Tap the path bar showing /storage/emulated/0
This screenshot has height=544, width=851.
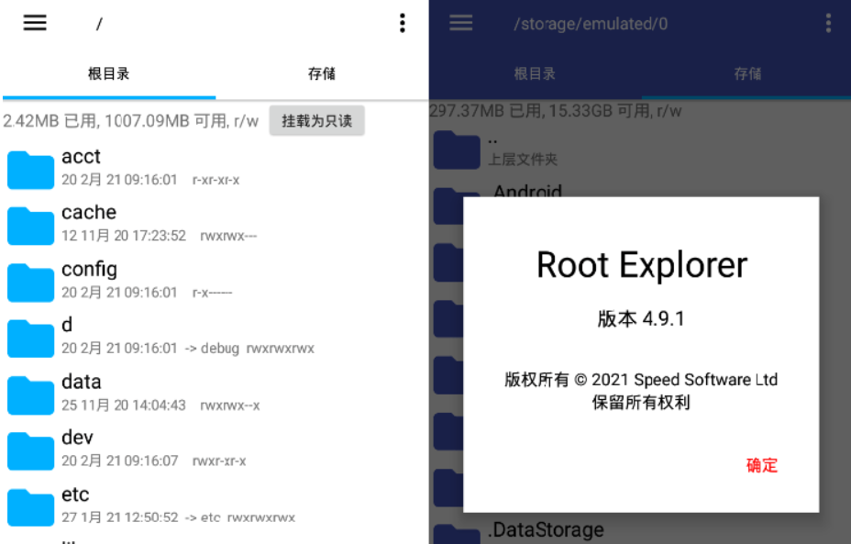coord(592,23)
